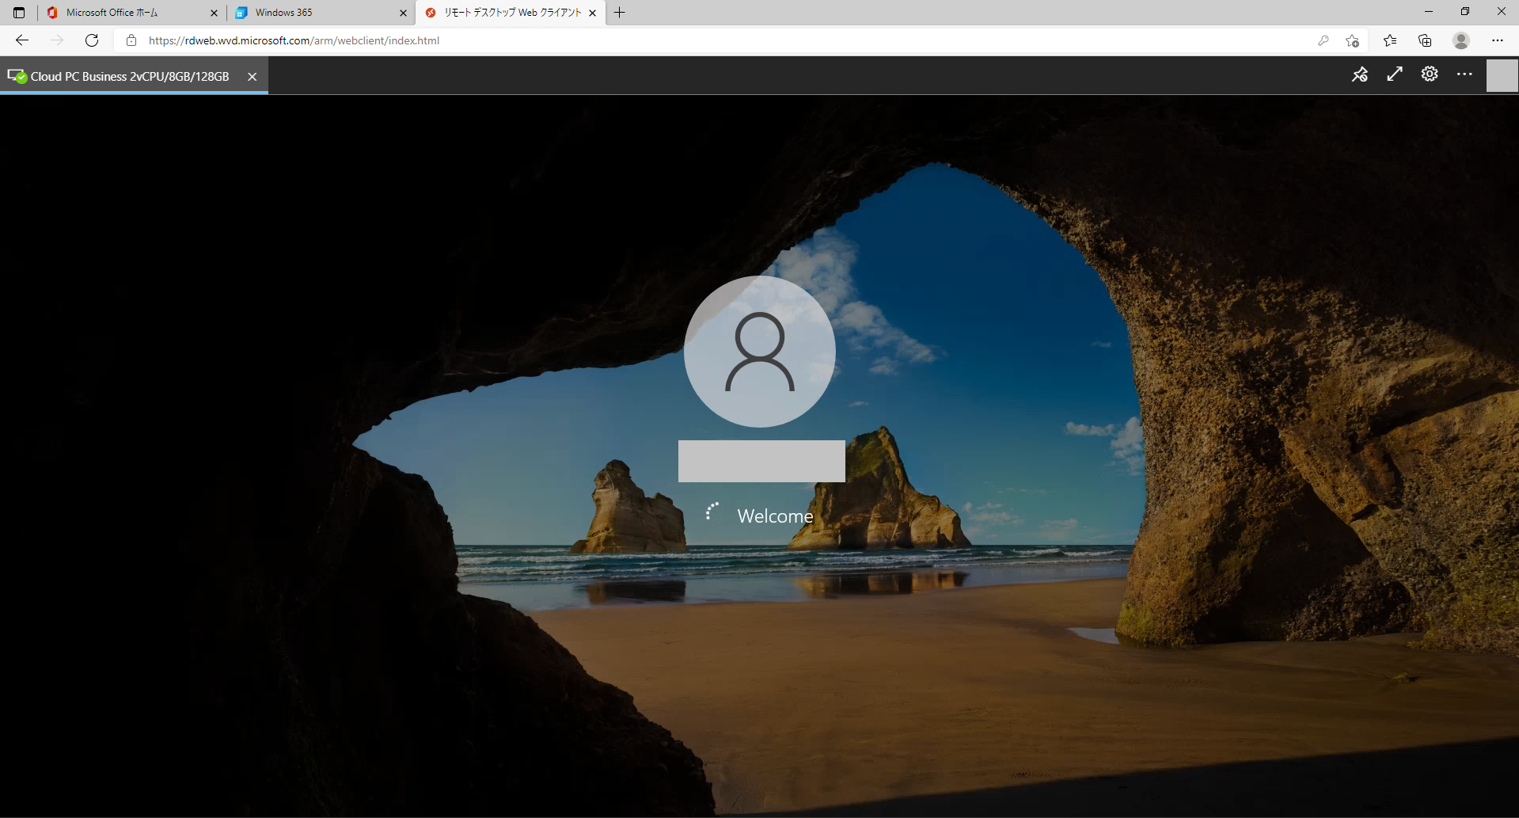
Task: Minimize the browser window
Action: point(1429,12)
